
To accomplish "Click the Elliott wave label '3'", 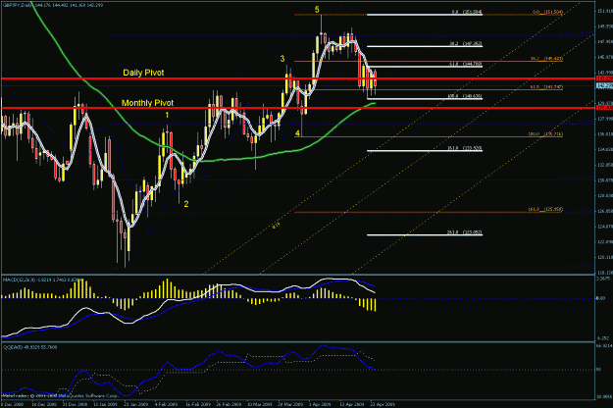I will 282,59.
